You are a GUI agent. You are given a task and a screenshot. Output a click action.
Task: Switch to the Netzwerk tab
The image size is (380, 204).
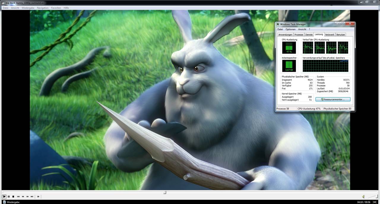(330, 35)
